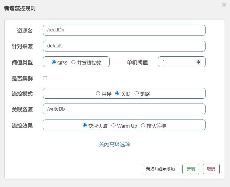Enable the 是否集群 checkbox

tap(45, 78)
